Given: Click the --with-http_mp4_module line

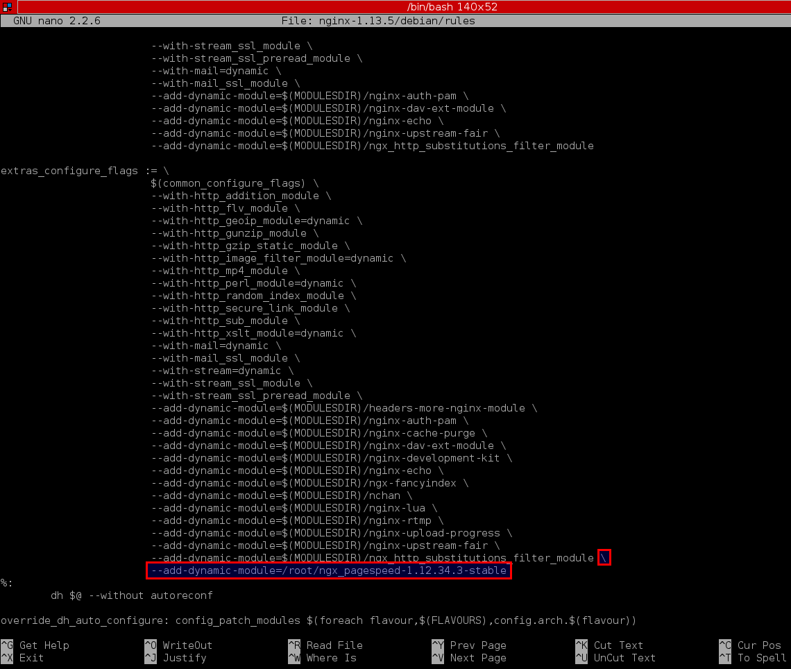Looking at the screenshot, I should (226, 271).
